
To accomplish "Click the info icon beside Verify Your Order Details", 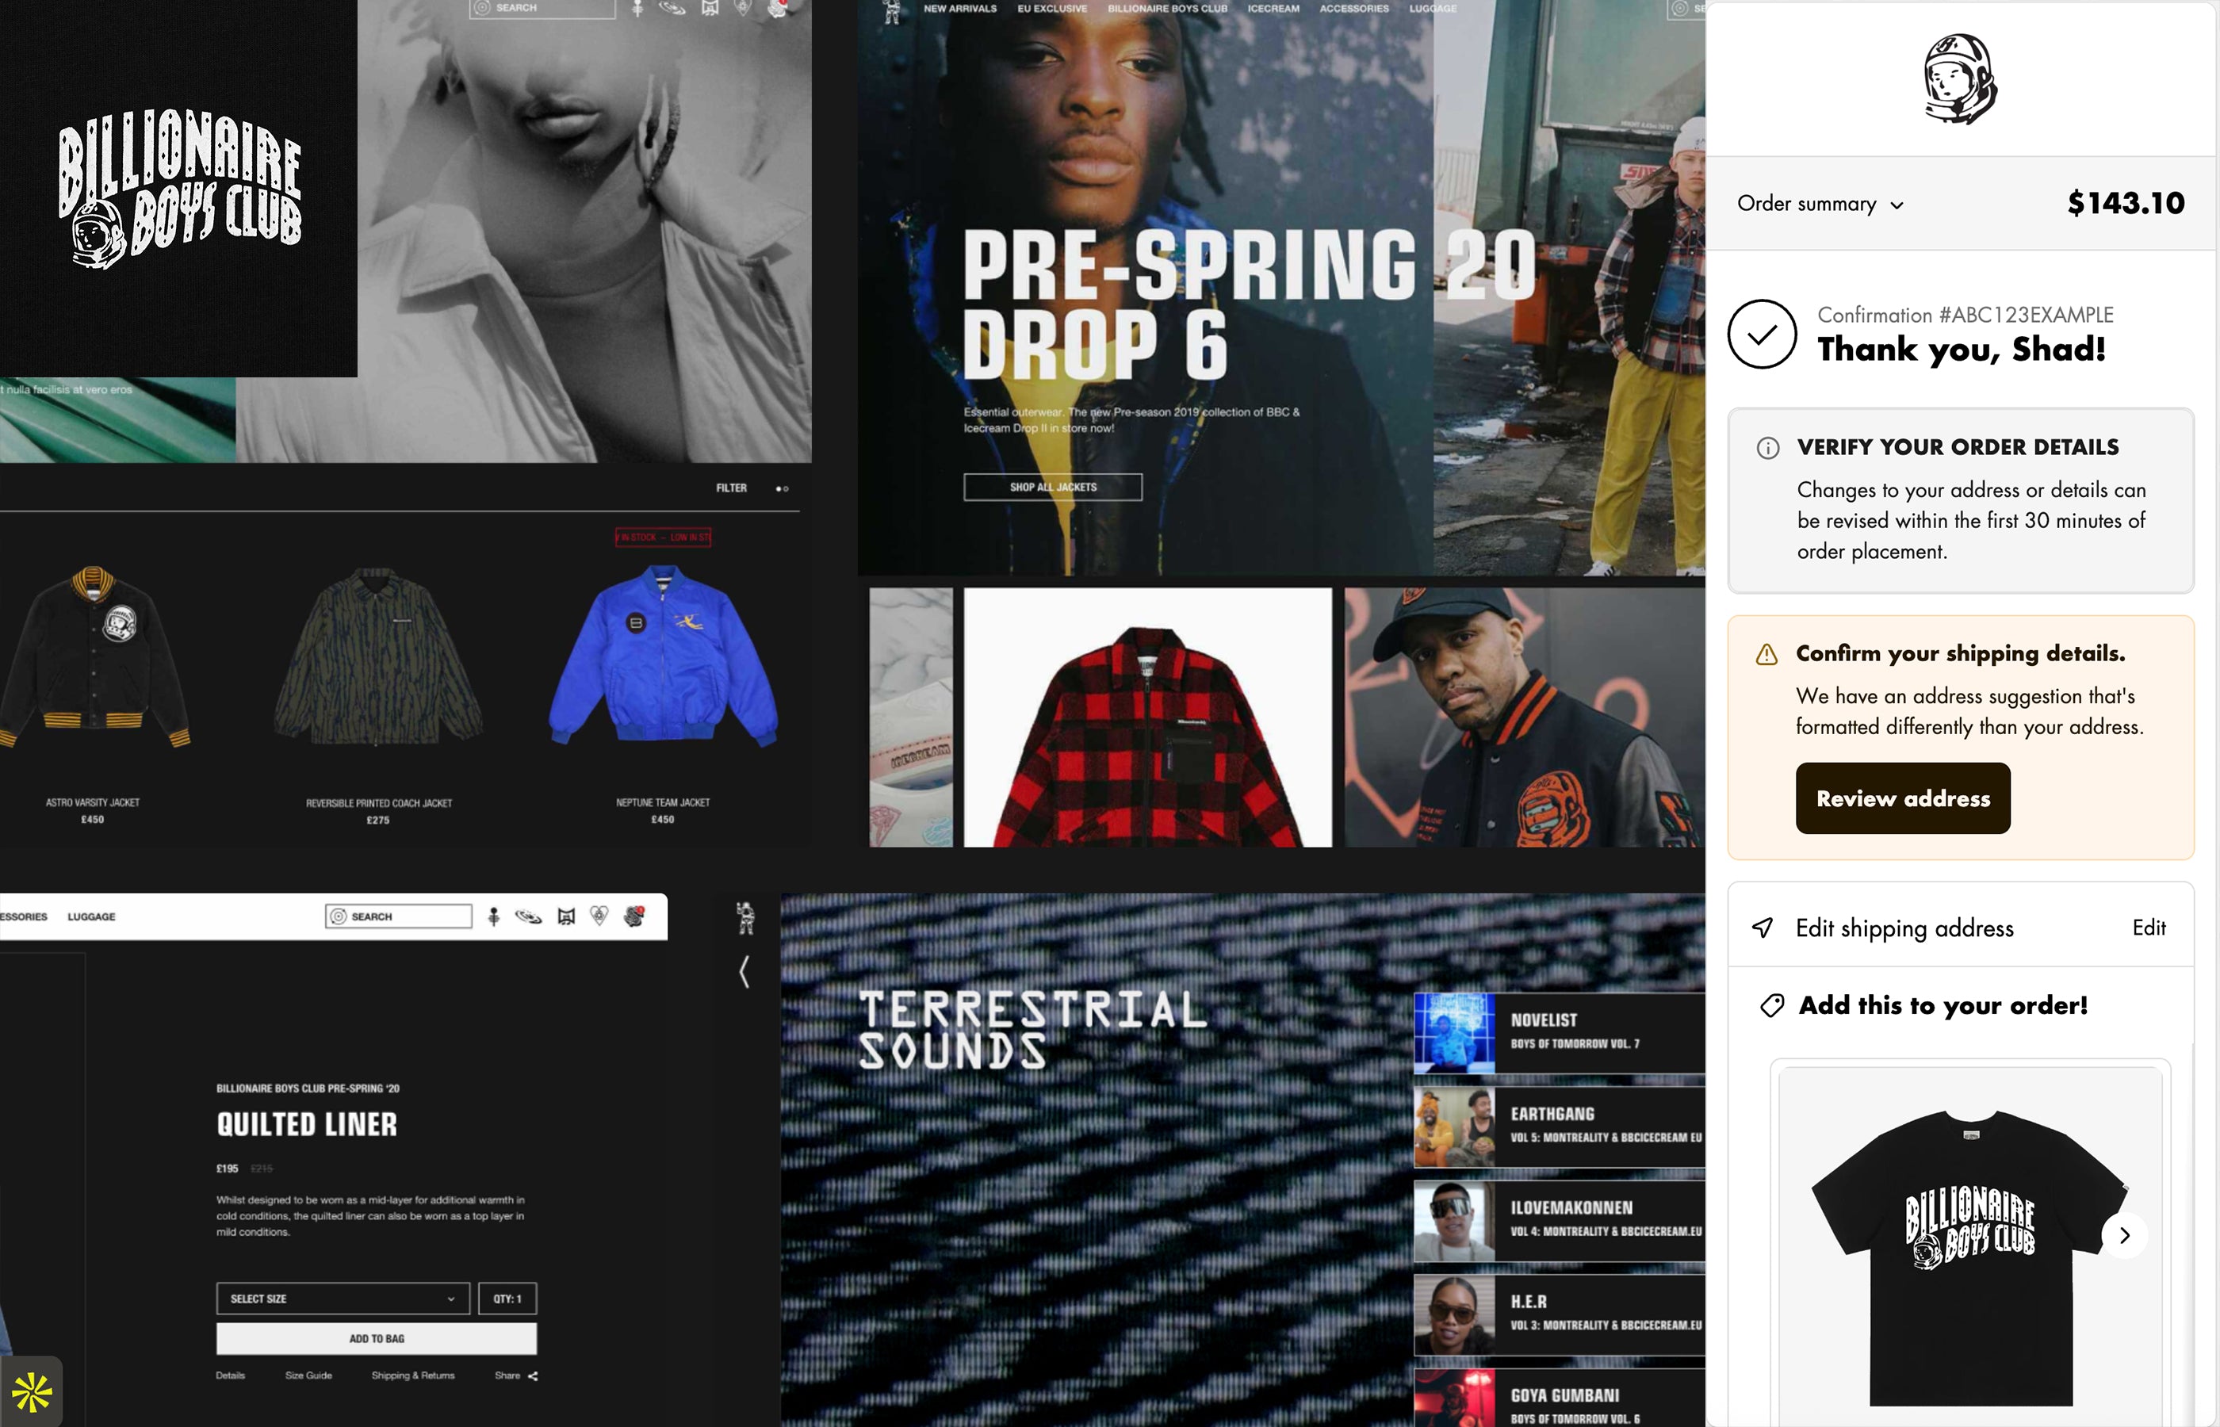I will pos(1768,449).
